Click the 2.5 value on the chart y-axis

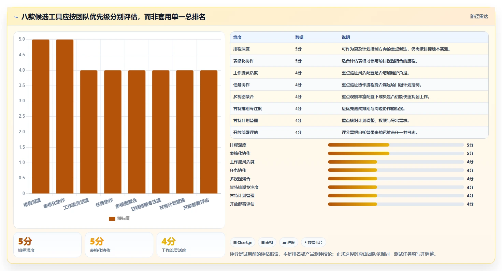22,117
